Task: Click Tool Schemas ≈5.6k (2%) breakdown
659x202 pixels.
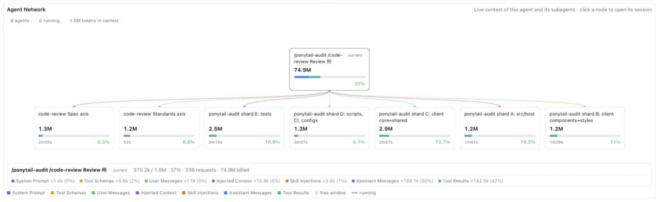Action: [x=109, y=181]
